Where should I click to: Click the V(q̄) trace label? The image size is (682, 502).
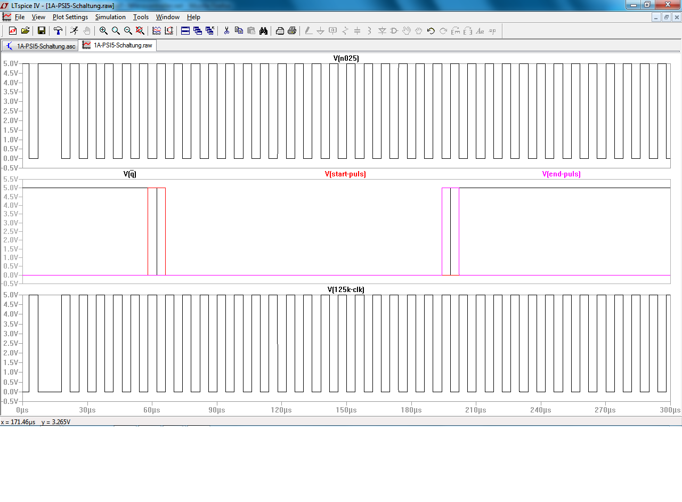tap(130, 174)
